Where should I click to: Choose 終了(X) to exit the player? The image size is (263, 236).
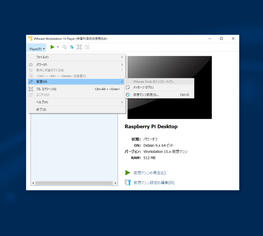[x=77, y=110]
